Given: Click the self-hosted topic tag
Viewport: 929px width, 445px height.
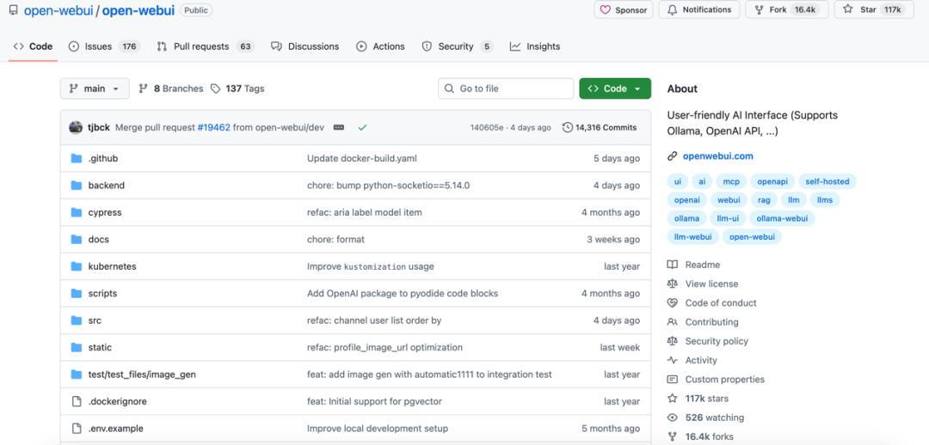Looking at the screenshot, I should click(x=827, y=181).
